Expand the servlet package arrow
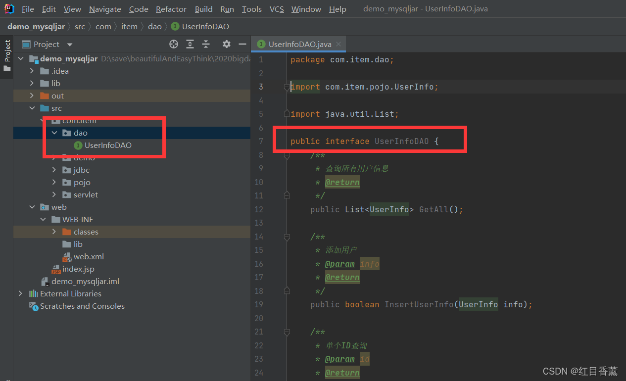This screenshot has width=626, height=381. [x=54, y=194]
